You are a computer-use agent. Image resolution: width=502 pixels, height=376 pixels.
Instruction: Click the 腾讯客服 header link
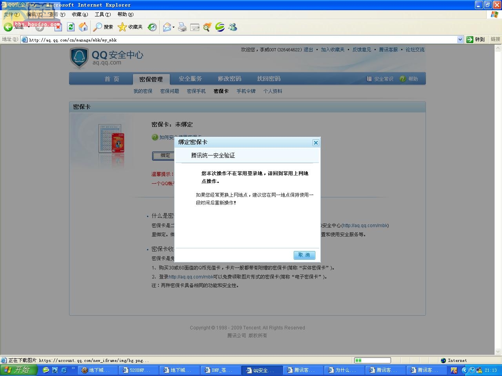388,50
